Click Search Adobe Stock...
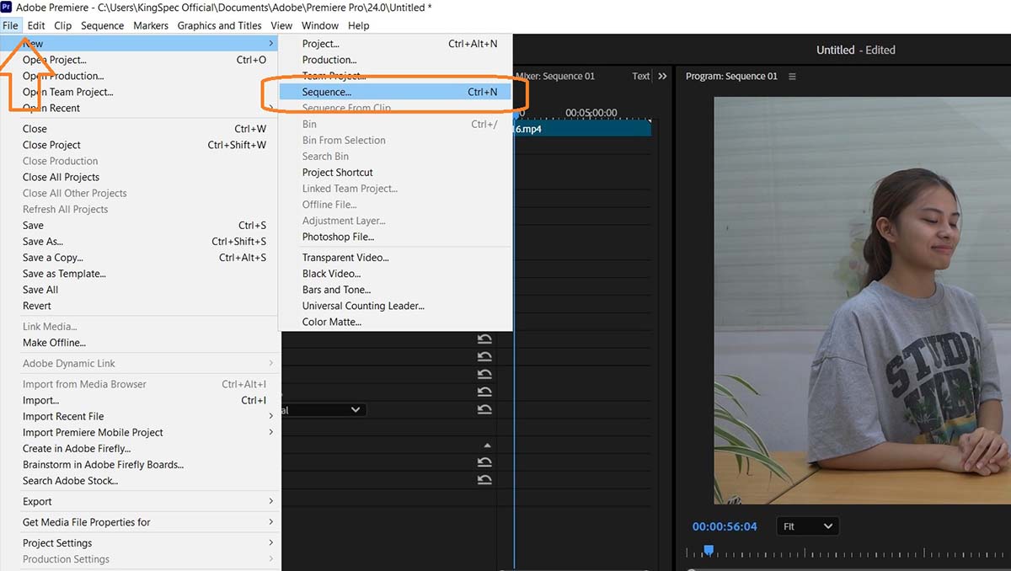Screen dimensions: 1011x571 click(141, 481)
